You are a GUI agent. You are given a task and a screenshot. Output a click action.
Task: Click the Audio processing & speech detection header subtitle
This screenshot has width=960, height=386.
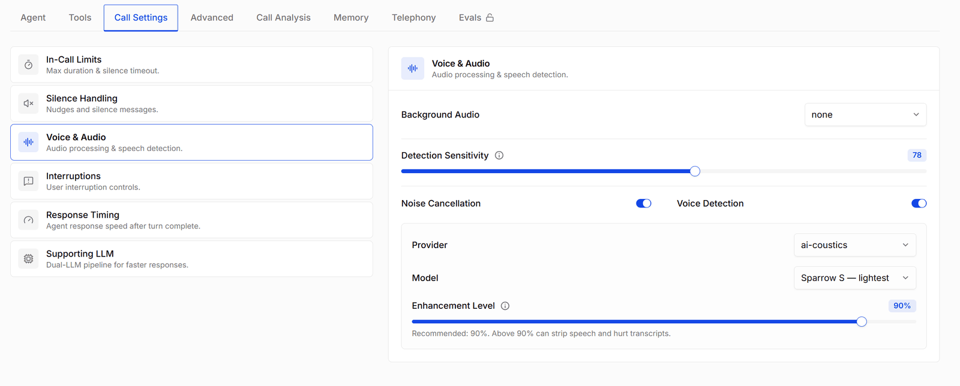coord(500,75)
